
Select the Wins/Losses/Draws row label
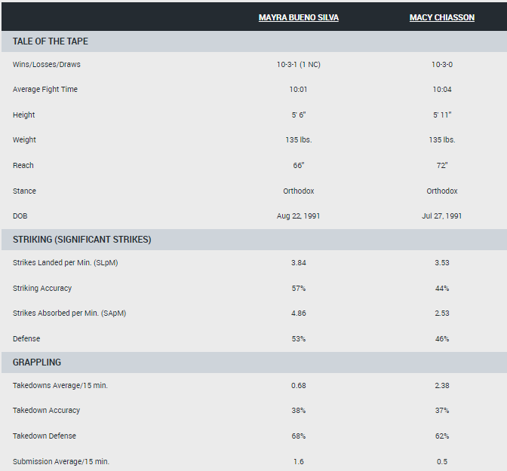pyautogui.click(x=47, y=65)
